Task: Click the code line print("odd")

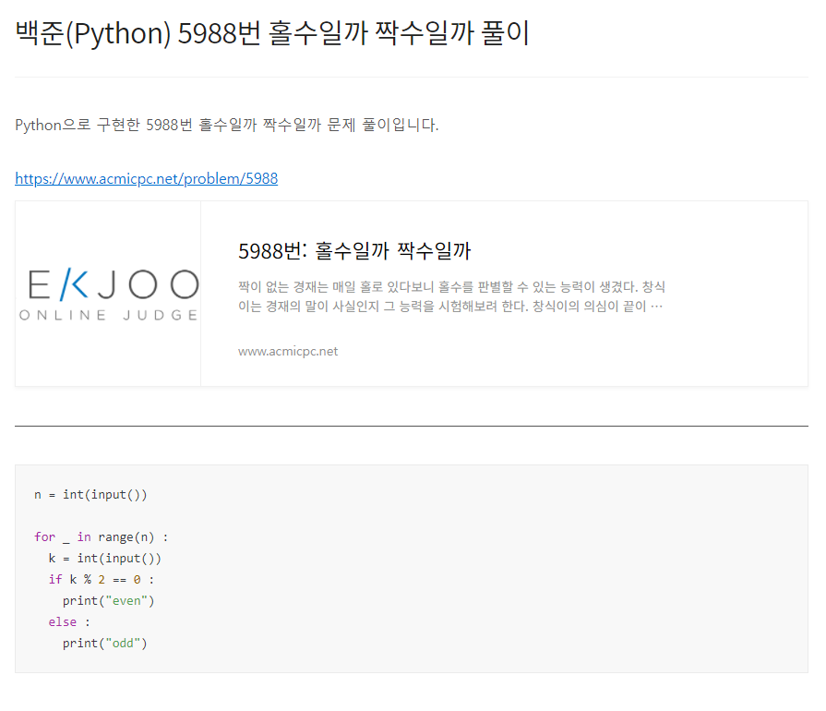Action: point(105,643)
